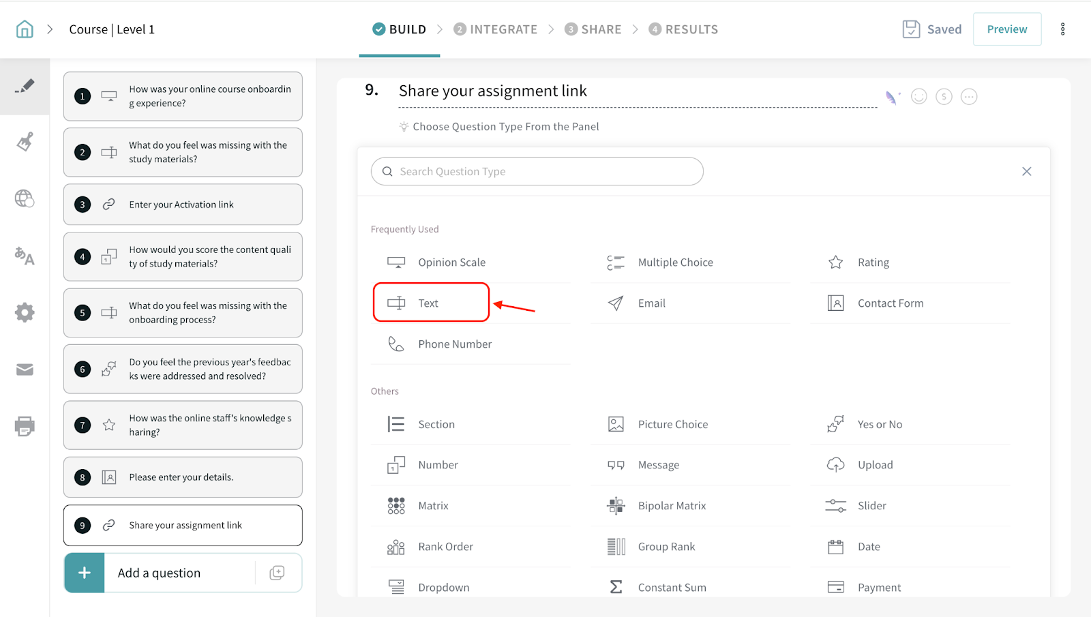Image resolution: width=1091 pixels, height=617 pixels.
Task: Click the printer icon in sidebar
Action: [25, 426]
